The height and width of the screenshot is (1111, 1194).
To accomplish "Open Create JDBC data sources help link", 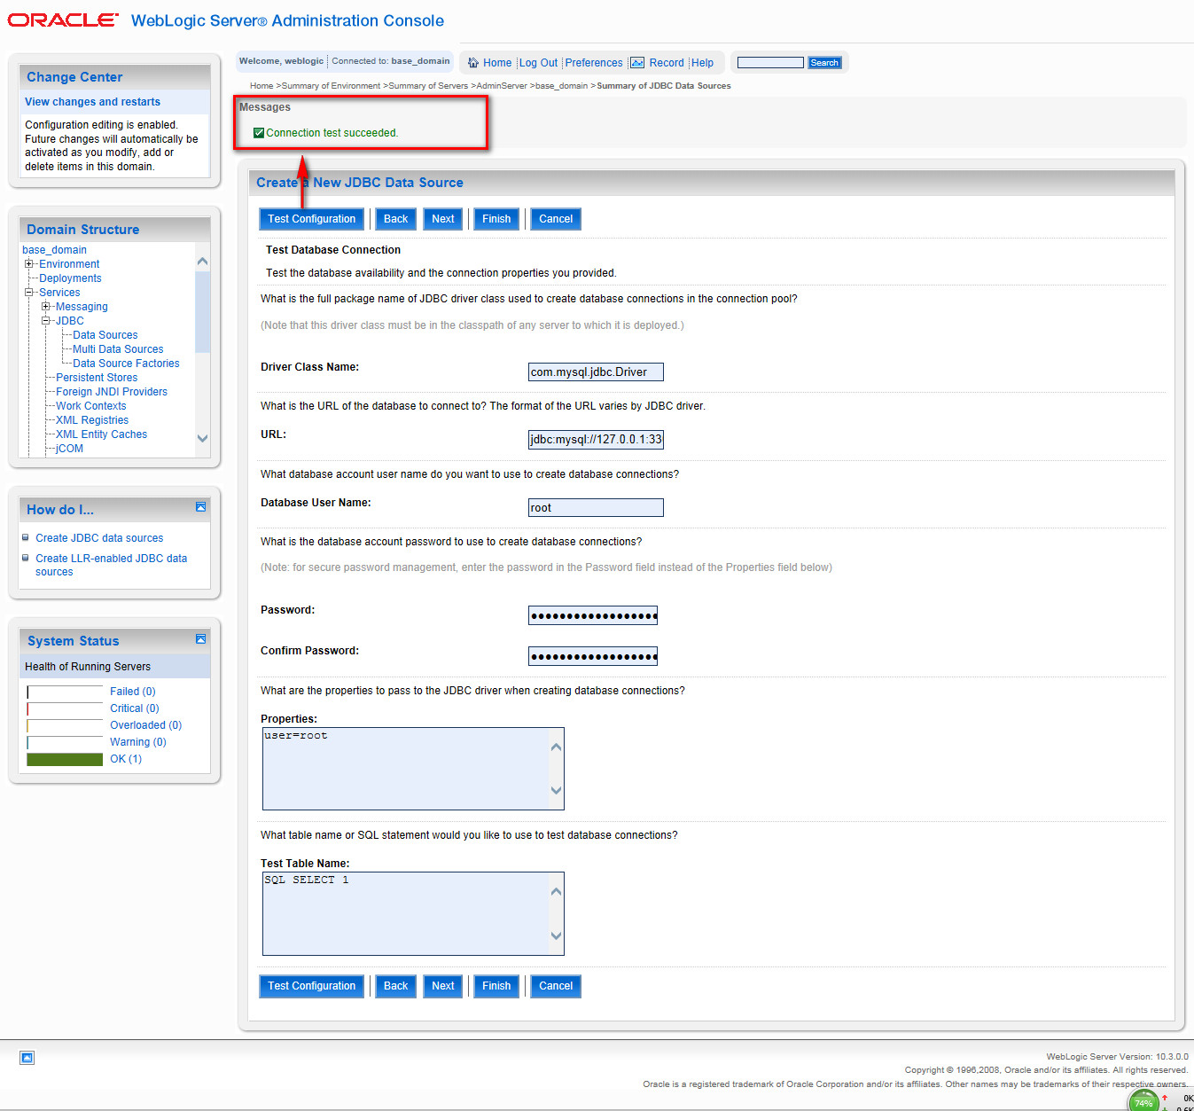I will 99,538.
